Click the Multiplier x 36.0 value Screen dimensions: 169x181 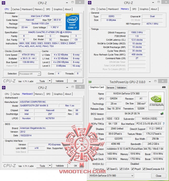click(x=29, y=58)
